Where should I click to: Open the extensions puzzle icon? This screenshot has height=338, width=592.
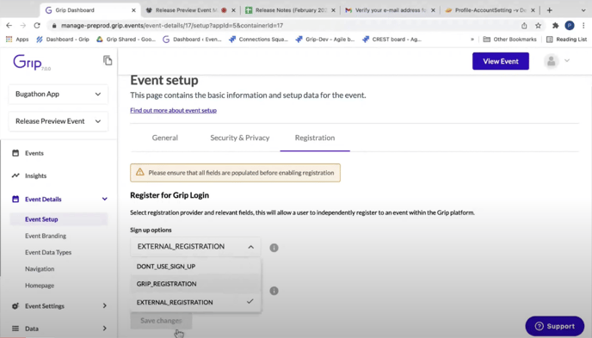click(555, 25)
